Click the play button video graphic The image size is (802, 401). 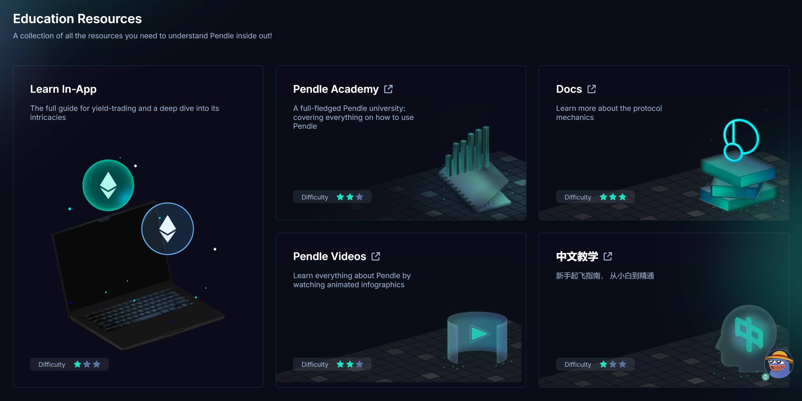(x=479, y=334)
